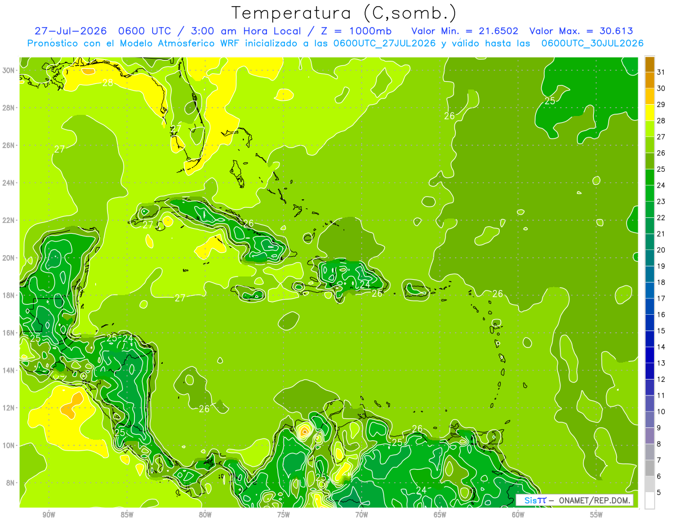Click the '60W' longitude axis label
676x522 pixels.
[518, 515]
